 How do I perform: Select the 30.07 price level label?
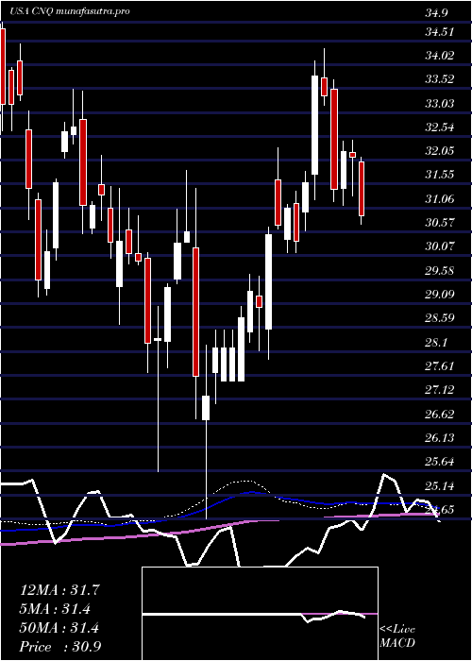pos(440,246)
